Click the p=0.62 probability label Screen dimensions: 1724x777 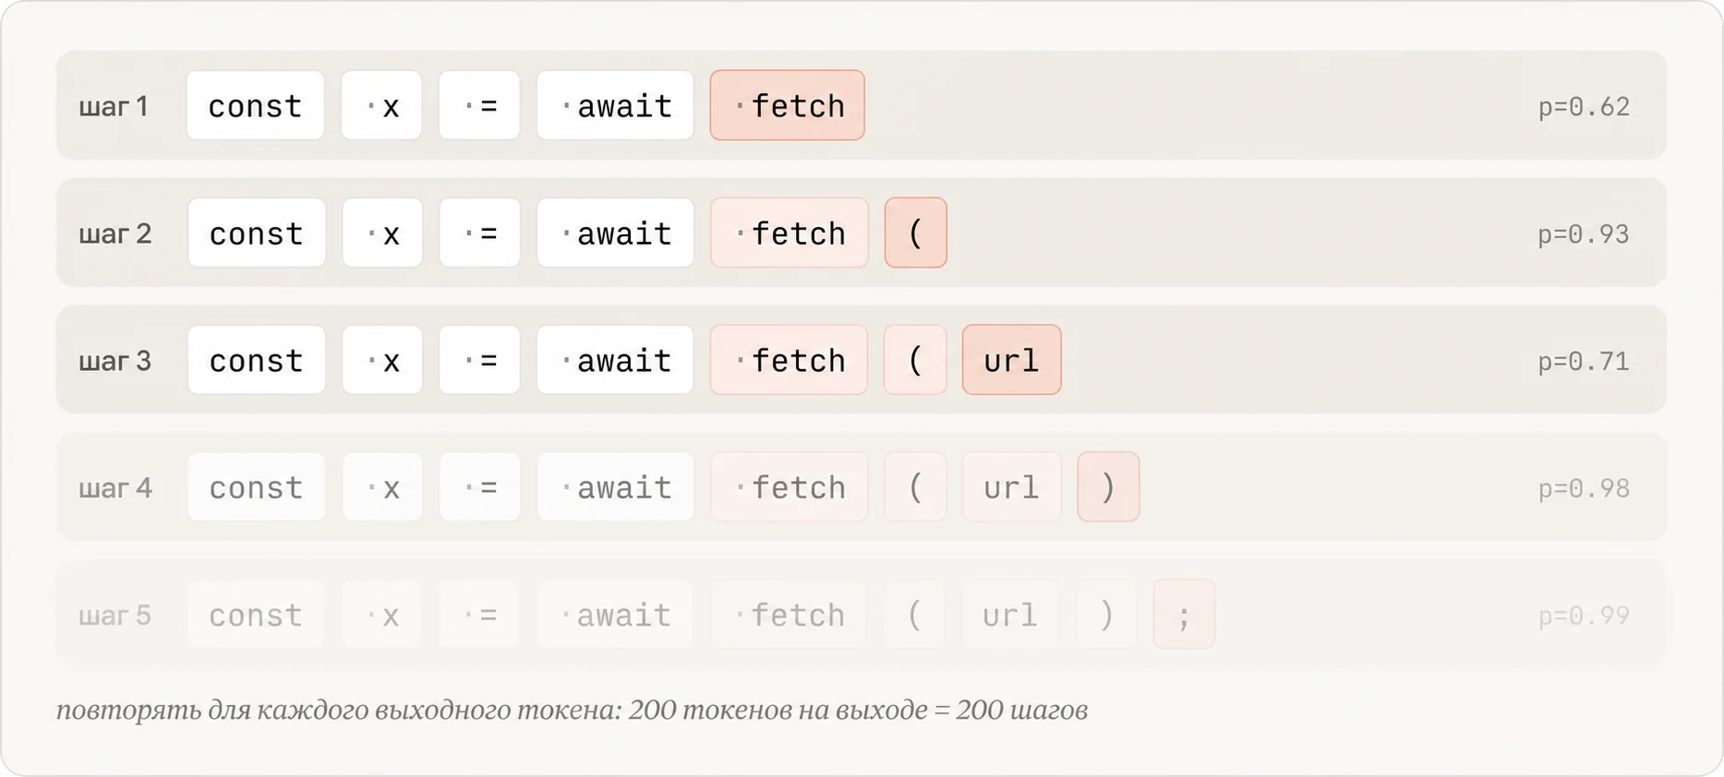[1584, 107]
